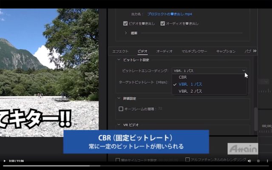Collapse the 詳細設定 section

pyautogui.click(x=119, y=98)
